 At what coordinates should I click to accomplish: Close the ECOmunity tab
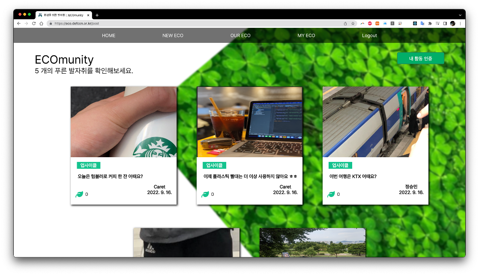[88, 15]
